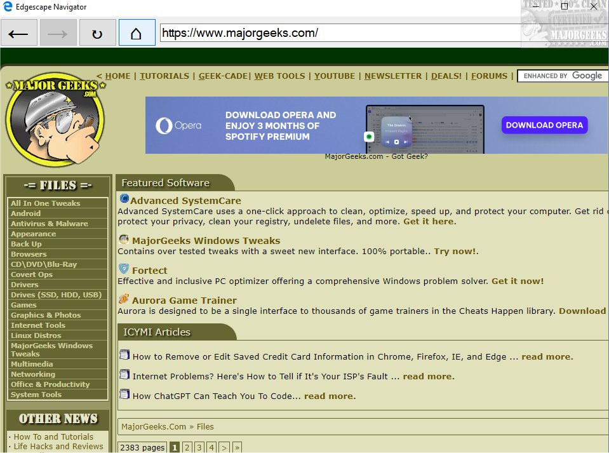Click the Home house icon button
Screen dimensions: 609x453
tap(137, 33)
